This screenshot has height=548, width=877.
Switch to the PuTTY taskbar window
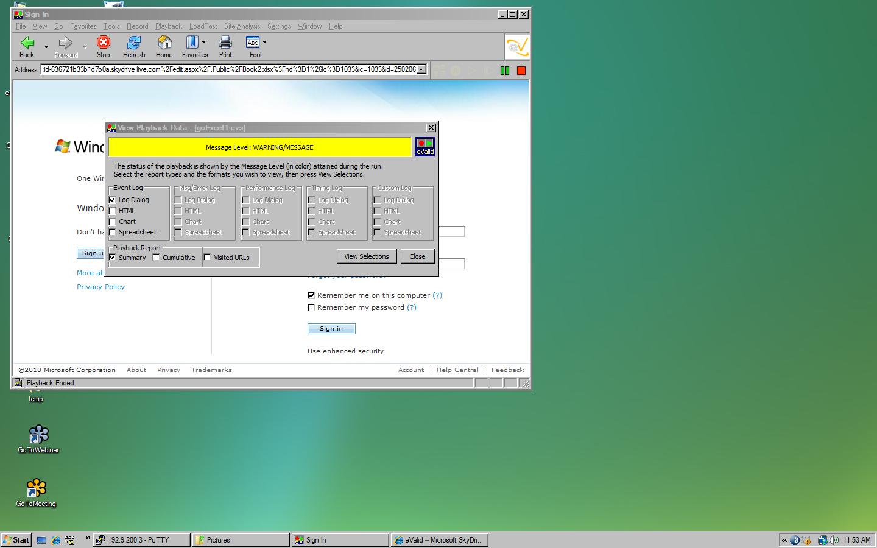[141, 540]
